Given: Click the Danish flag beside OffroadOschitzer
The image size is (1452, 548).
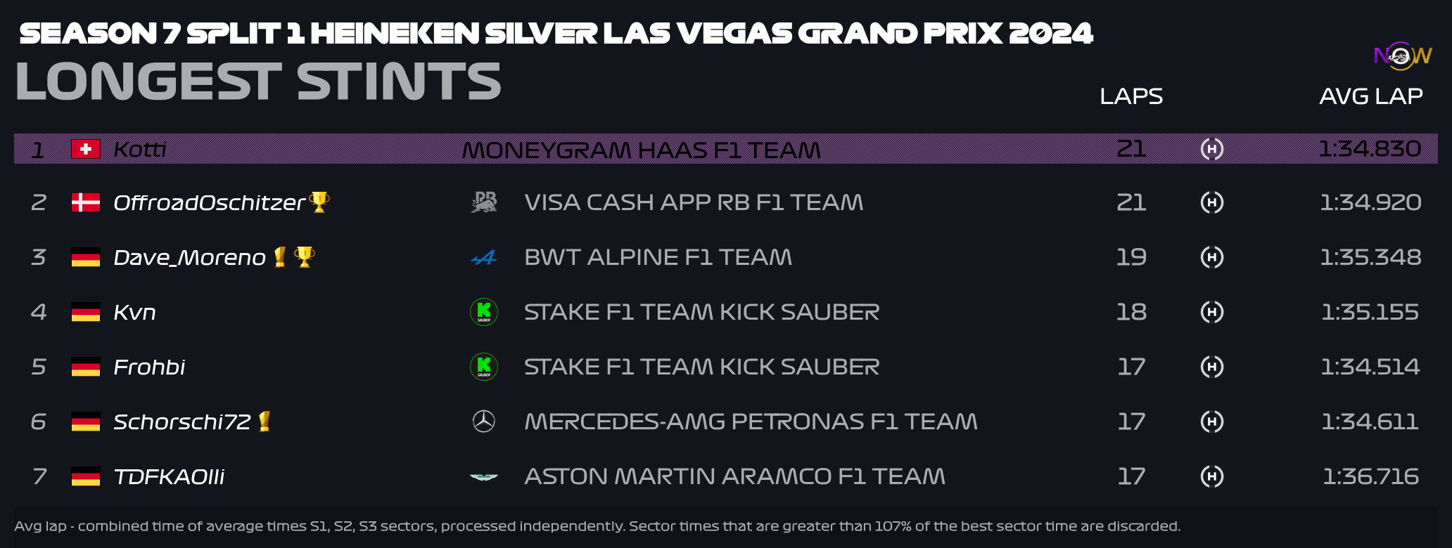Looking at the screenshot, I should (x=86, y=202).
